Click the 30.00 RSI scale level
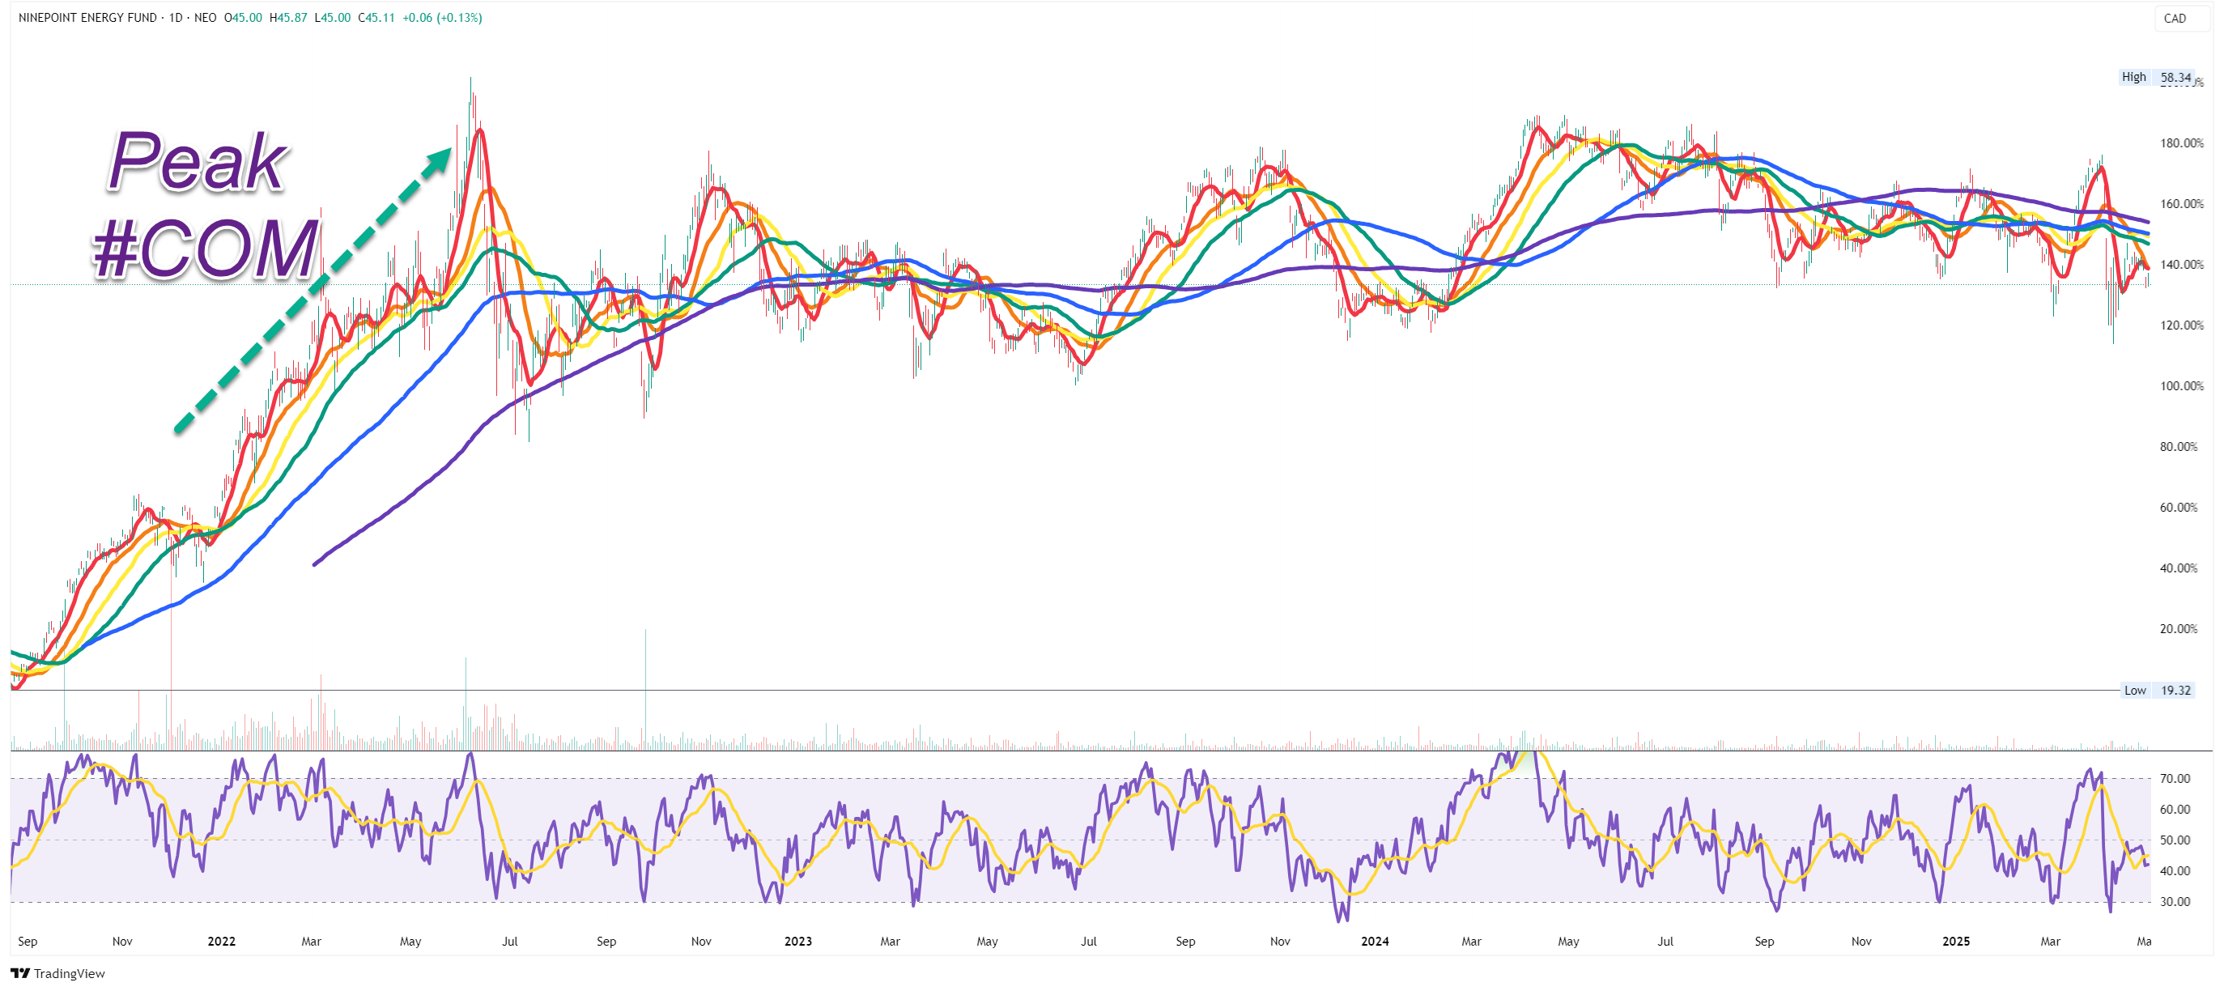2224x991 pixels. click(2174, 902)
